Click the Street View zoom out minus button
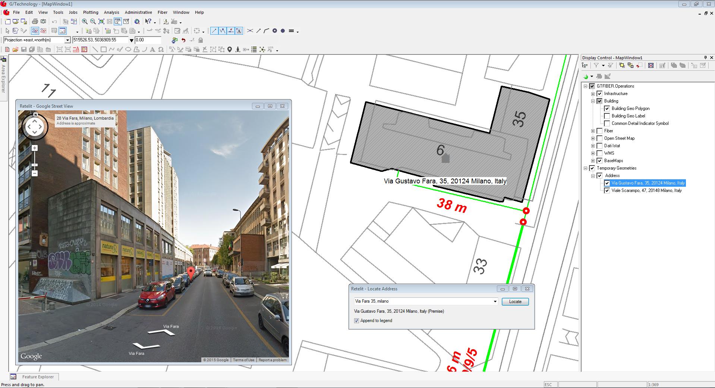Image resolution: width=715 pixels, height=388 pixels. [35, 173]
